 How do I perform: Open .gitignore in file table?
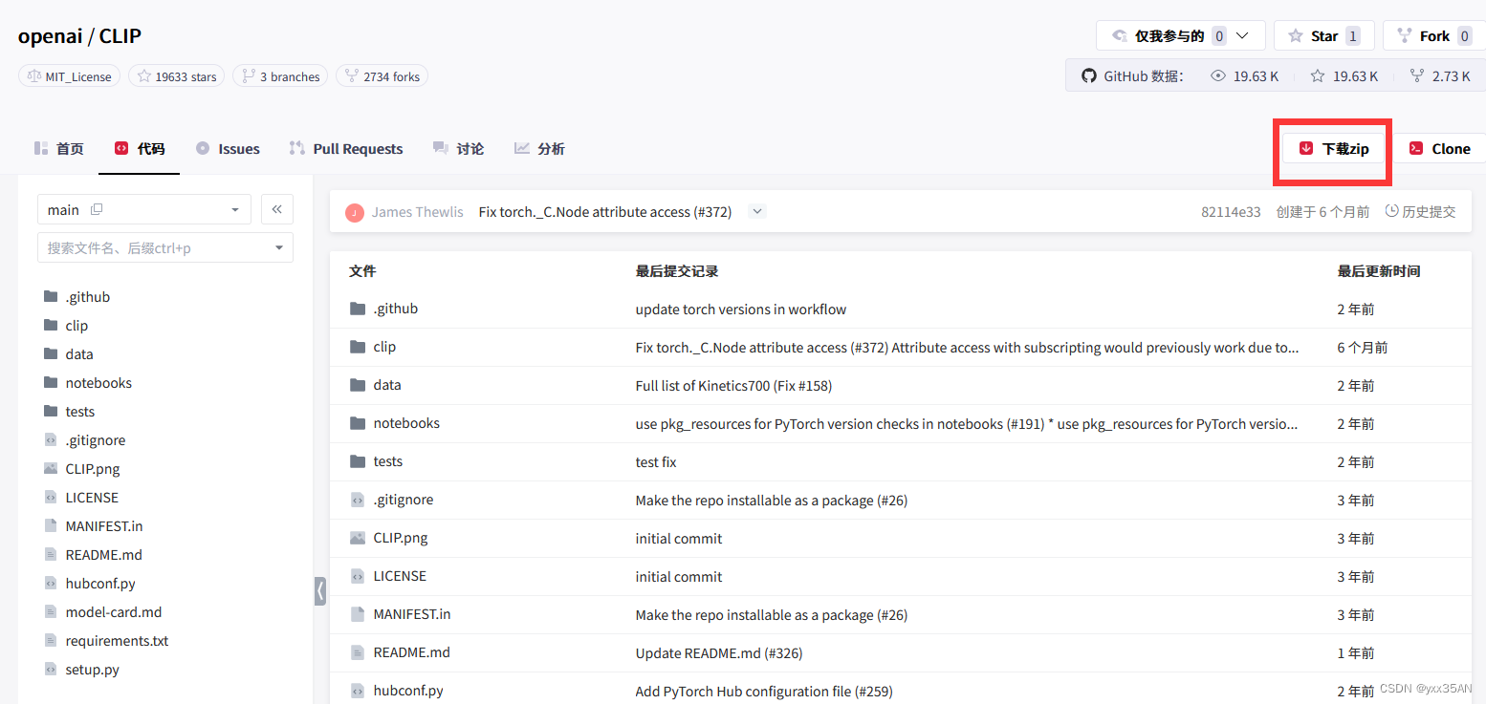click(x=404, y=500)
